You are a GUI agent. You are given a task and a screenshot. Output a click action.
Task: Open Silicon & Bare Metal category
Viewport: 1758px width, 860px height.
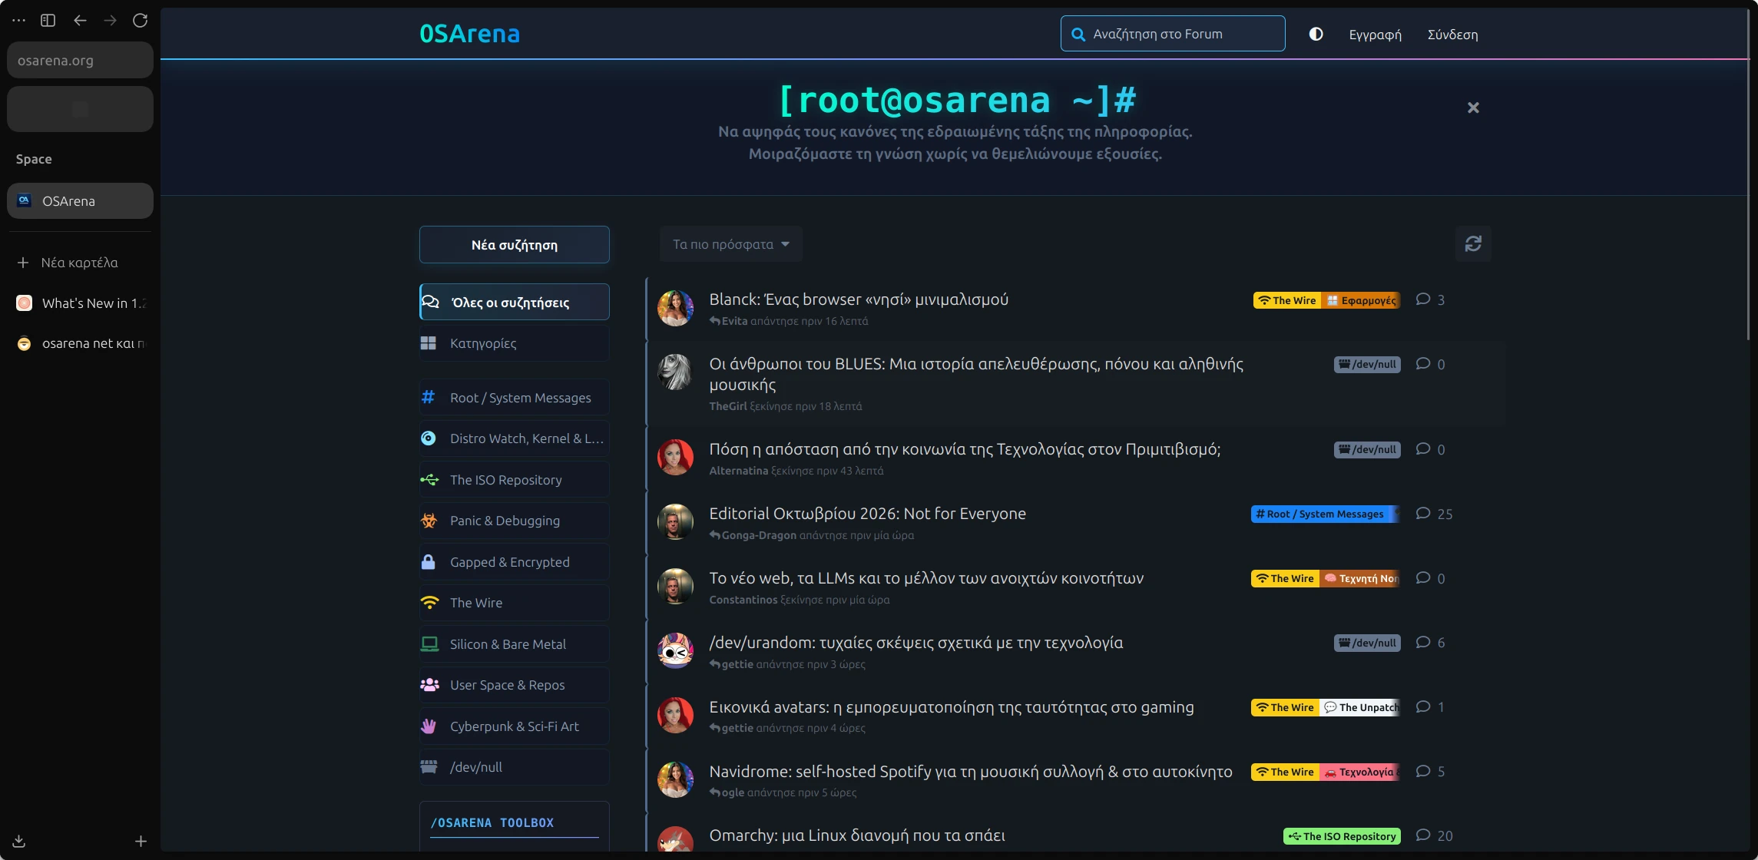pos(515,643)
